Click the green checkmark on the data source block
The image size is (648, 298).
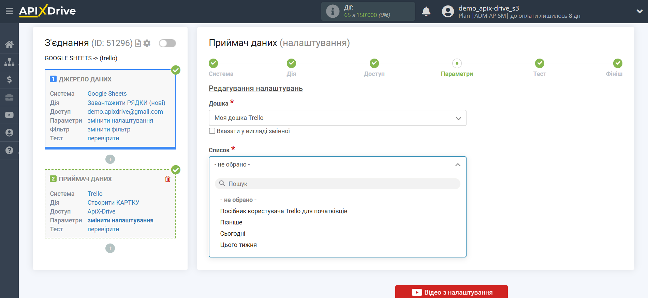[x=176, y=70]
